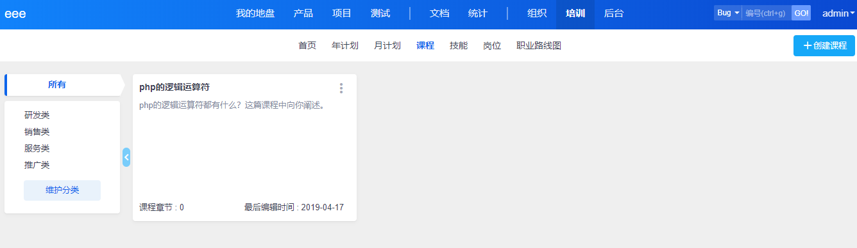Click the eee logo text
Viewport: 857px width, 248px height.
(15, 14)
